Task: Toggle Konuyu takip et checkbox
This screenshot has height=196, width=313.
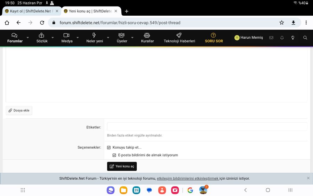Action: [109, 148]
